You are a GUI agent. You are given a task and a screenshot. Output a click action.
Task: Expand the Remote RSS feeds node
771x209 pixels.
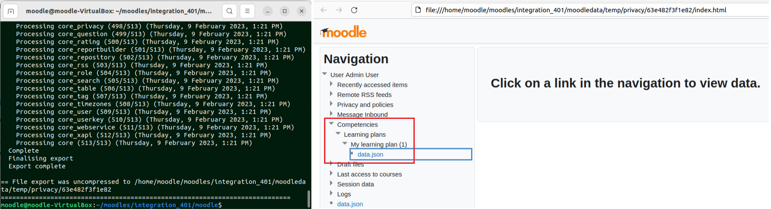click(x=331, y=94)
